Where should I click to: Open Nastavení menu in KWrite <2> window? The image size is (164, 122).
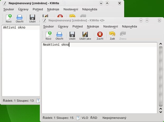click(x=110, y=26)
